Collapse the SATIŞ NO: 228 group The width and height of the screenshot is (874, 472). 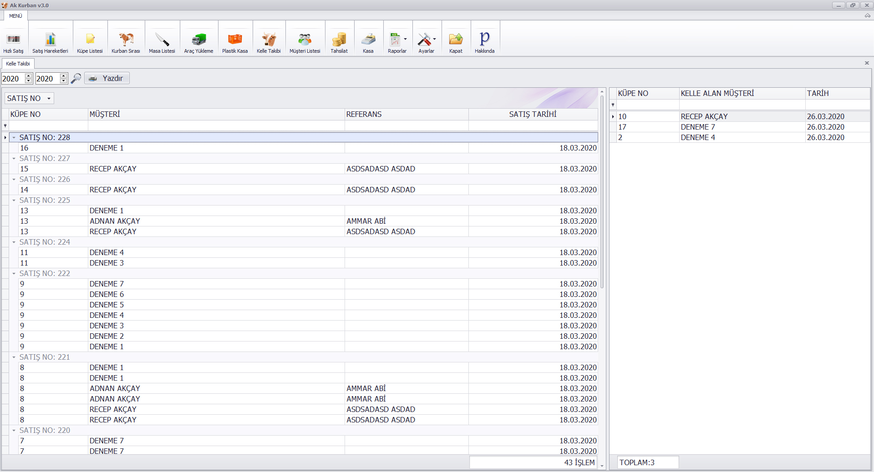14,137
